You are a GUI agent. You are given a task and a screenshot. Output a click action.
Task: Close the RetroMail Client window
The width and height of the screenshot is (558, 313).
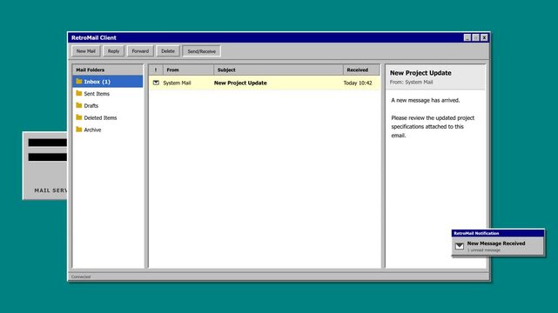(484, 37)
